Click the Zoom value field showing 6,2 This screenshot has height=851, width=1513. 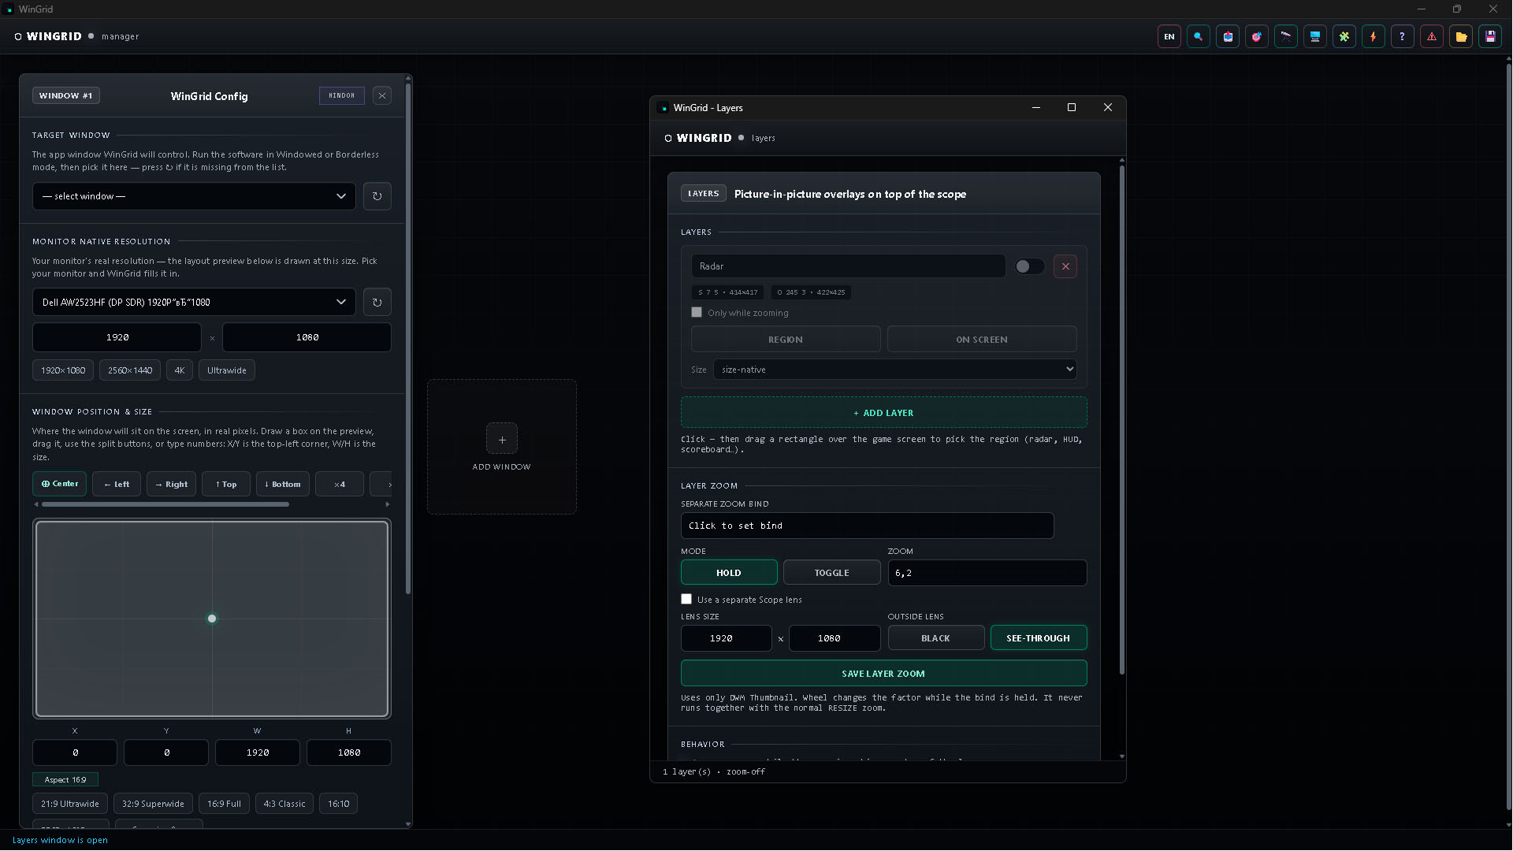pyautogui.click(x=987, y=573)
